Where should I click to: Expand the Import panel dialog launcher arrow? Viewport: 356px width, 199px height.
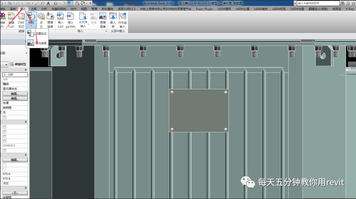pyautogui.click(x=106, y=31)
